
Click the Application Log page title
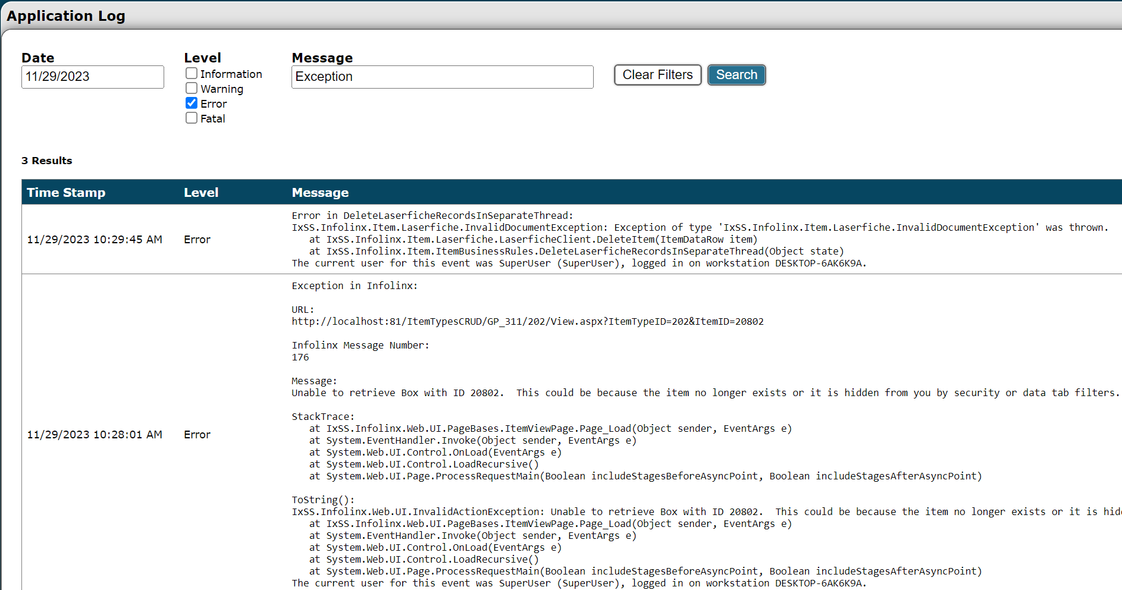tap(66, 16)
